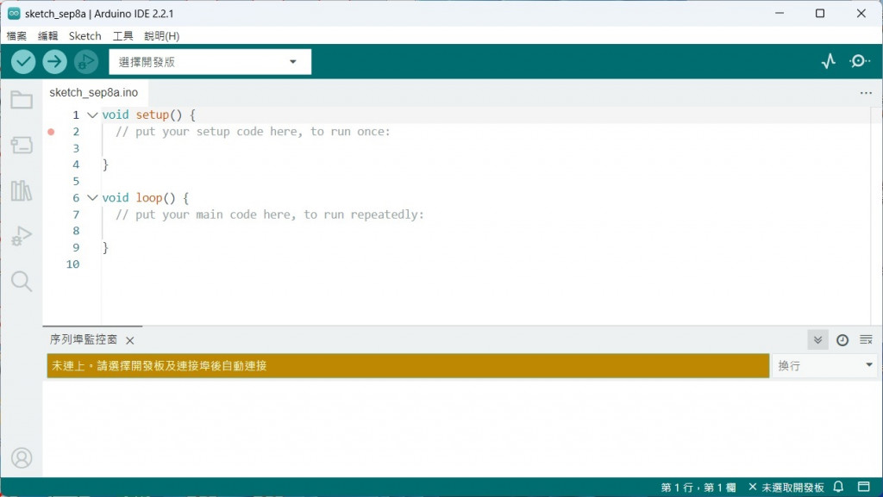Open the 說明(H) menu
This screenshot has width=883, height=497.
tap(161, 36)
